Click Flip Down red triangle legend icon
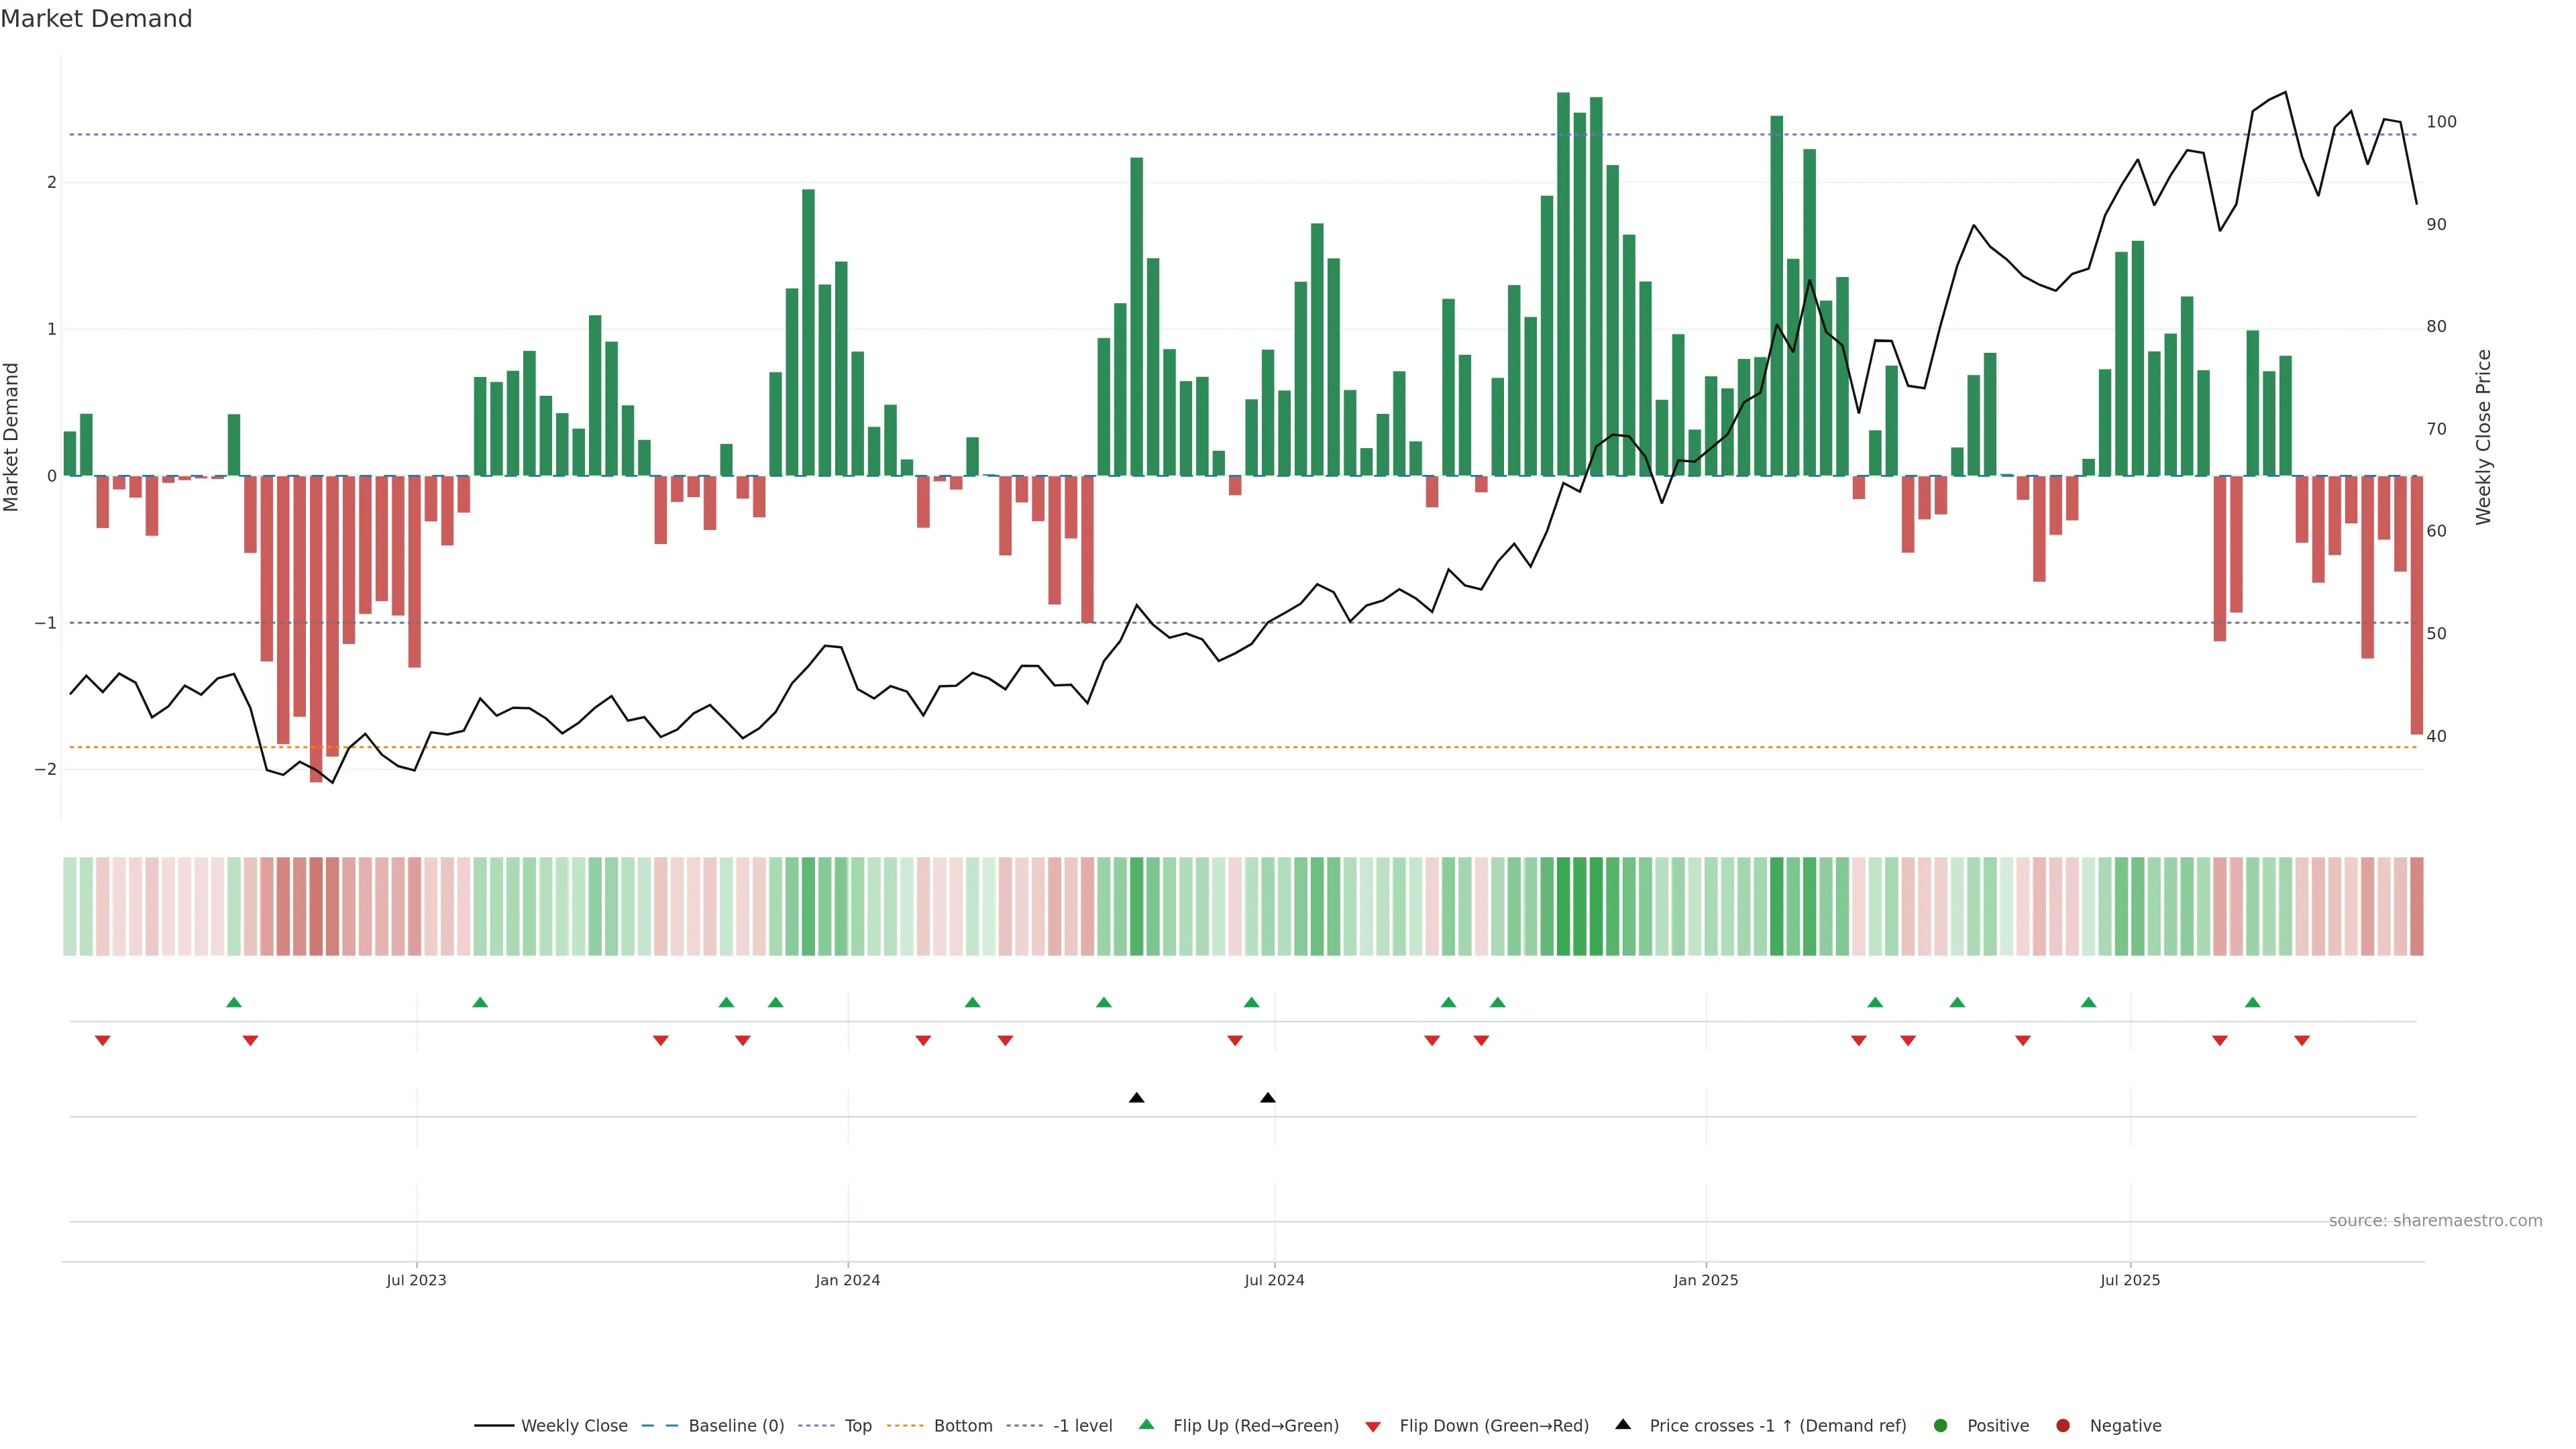Viewport: 2576px width, 1449px height. pyautogui.click(x=1373, y=1427)
